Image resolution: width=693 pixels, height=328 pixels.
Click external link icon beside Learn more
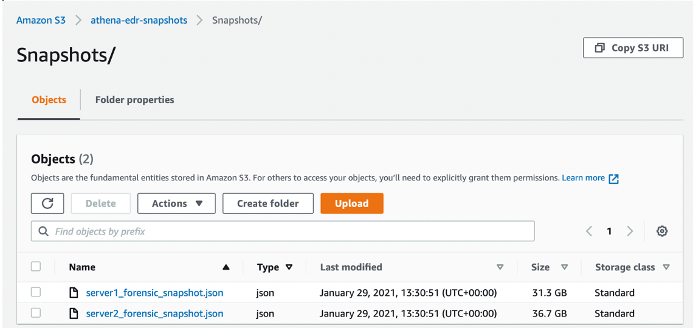(x=613, y=179)
